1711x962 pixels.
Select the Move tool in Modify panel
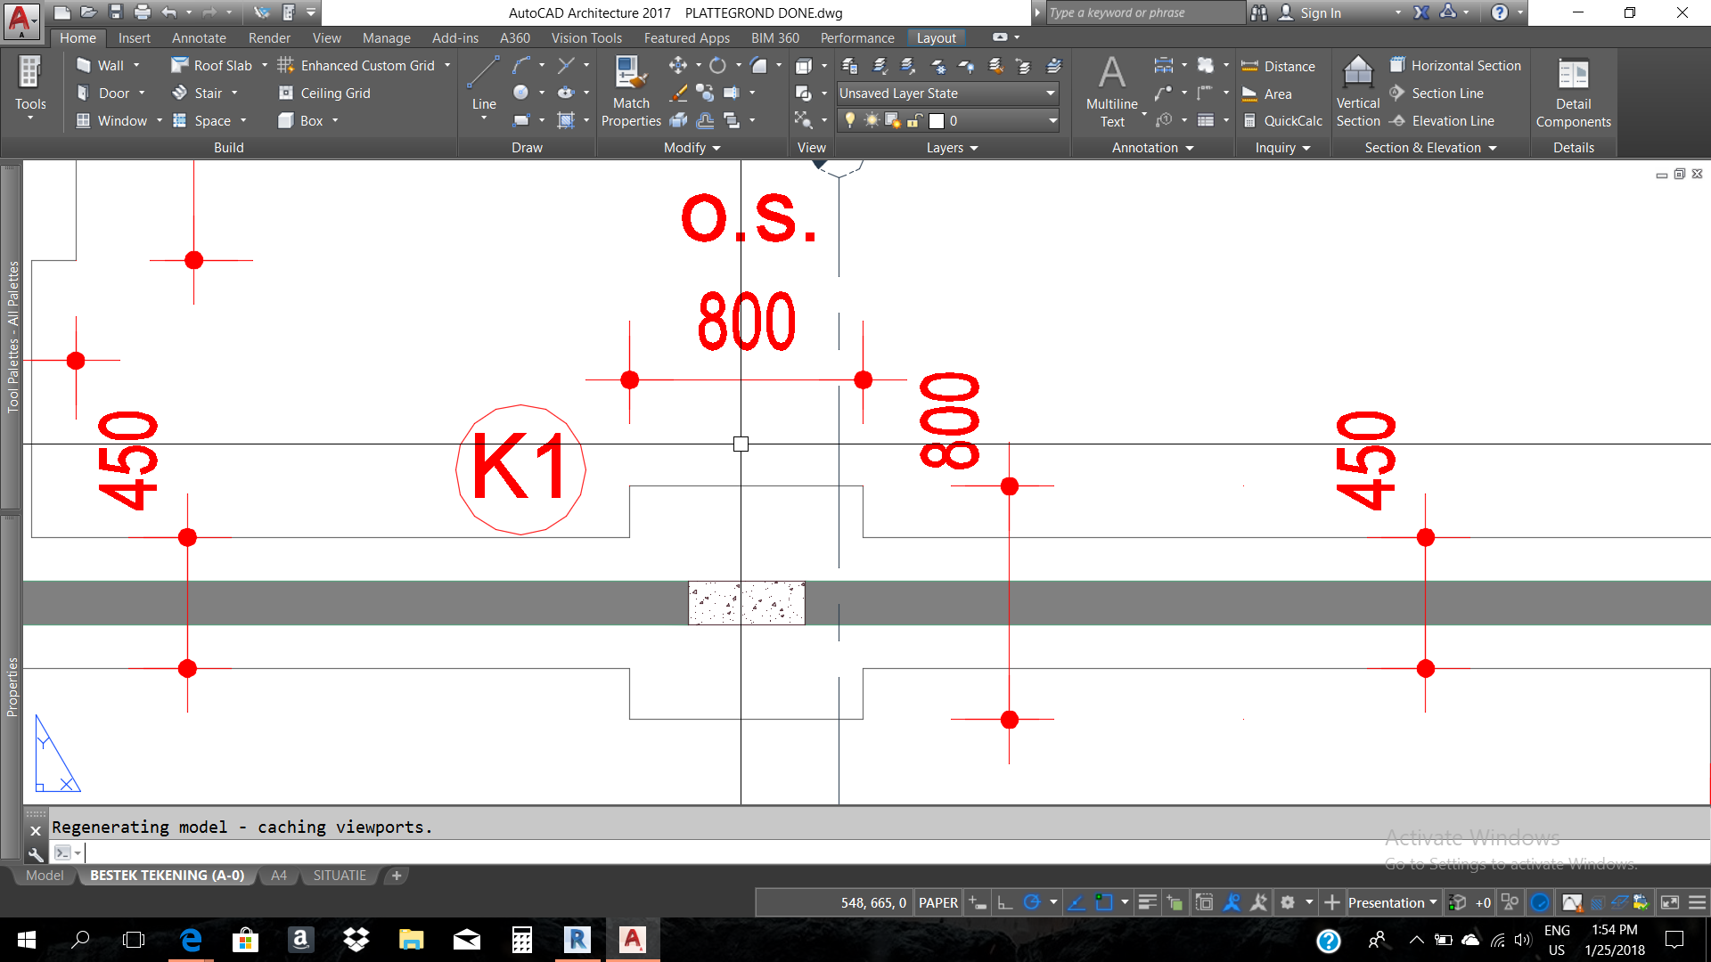coord(677,65)
